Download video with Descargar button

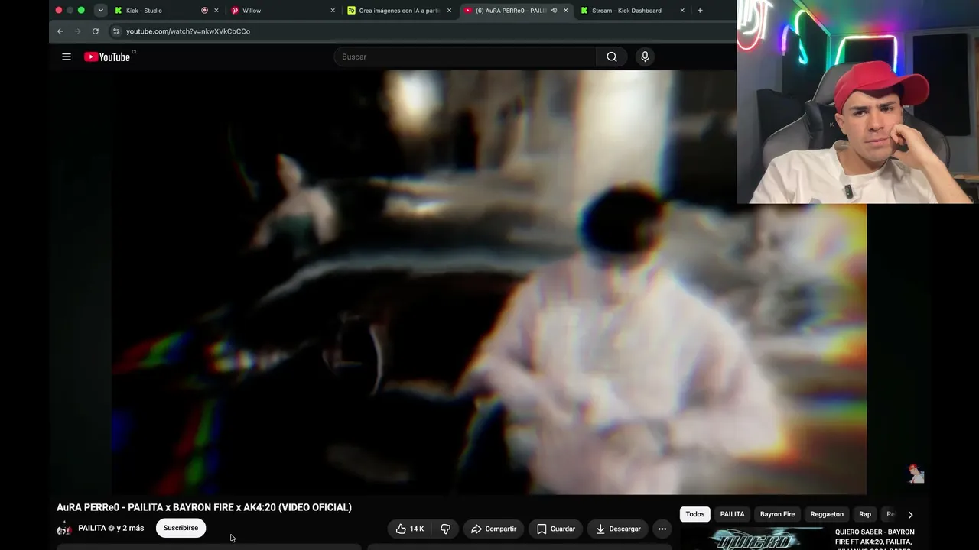click(x=618, y=529)
